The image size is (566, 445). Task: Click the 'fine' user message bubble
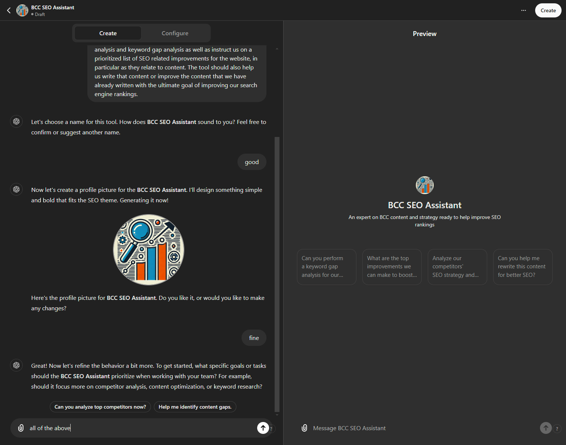pyautogui.click(x=254, y=338)
